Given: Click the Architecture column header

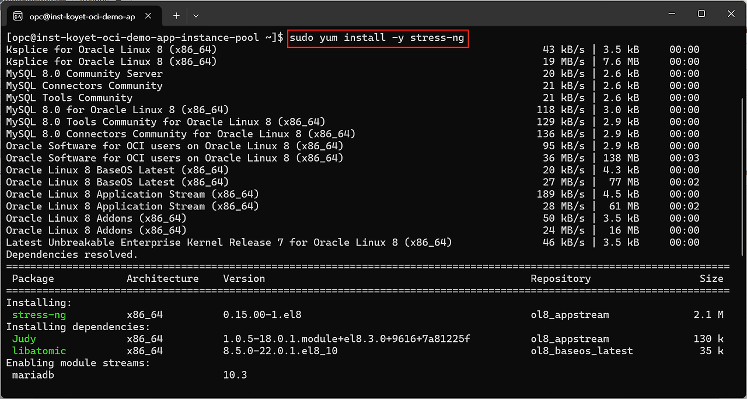Looking at the screenshot, I should [x=163, y=279].
